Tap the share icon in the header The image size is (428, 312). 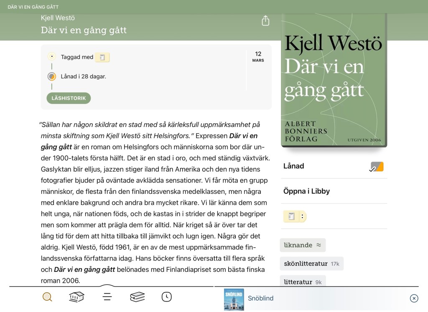click(x=265, y=21)
